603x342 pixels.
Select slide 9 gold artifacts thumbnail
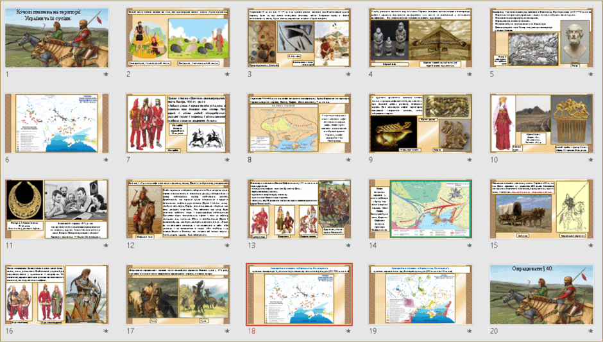(x=420, y=123)
